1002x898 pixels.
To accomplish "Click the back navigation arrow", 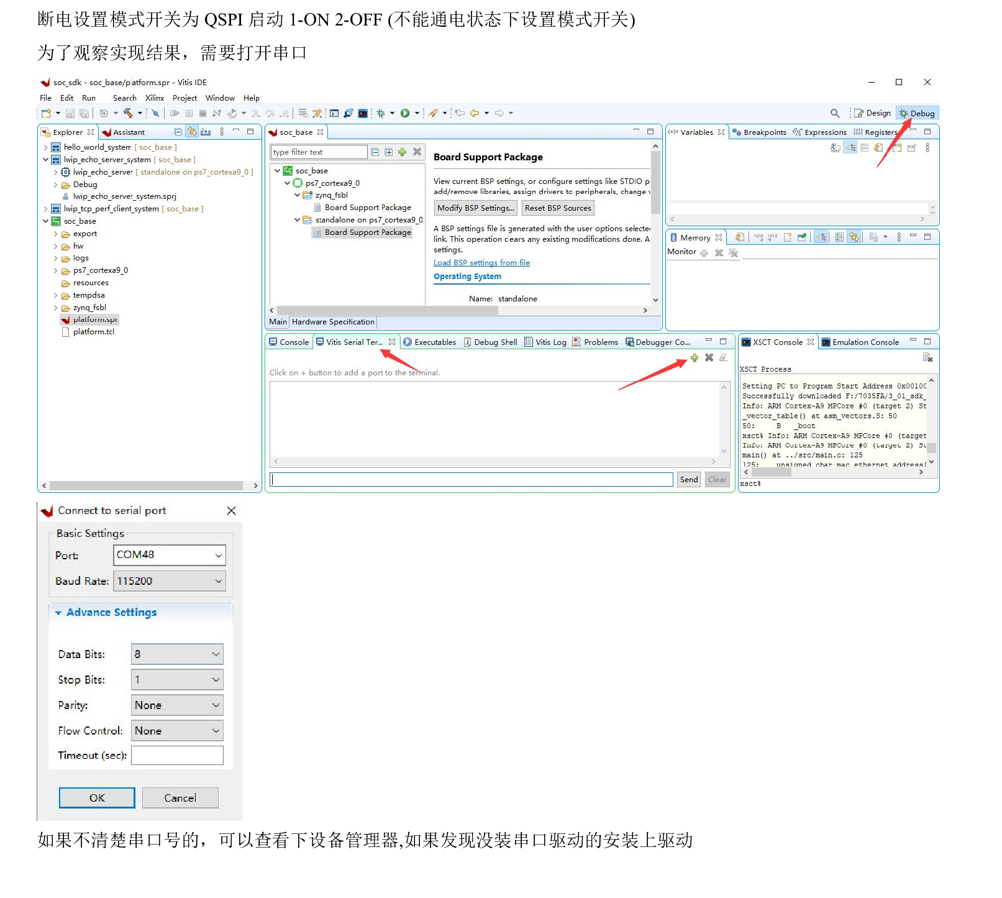I will tap(475, 113).
